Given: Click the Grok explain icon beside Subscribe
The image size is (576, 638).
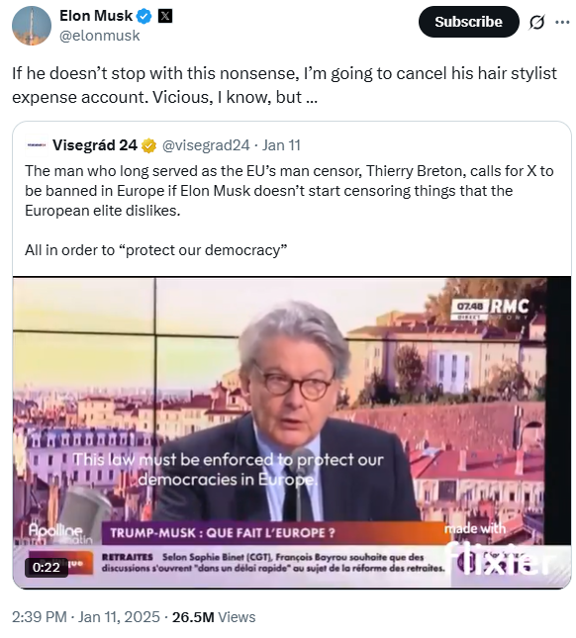Looking at the screenshot, I should click(x=537, y=23).
